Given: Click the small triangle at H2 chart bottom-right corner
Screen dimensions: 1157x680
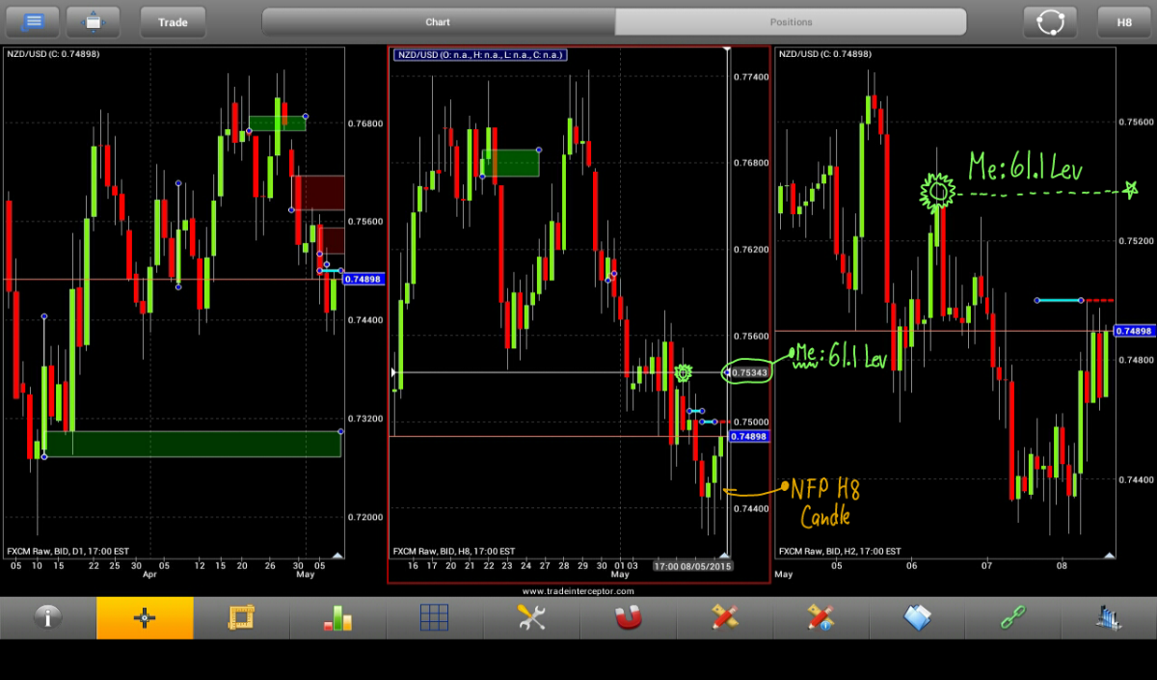Looking at the screenshot, I should pos(1109,555).
